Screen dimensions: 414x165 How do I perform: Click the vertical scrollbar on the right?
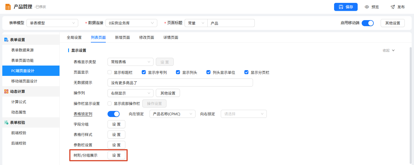tap(410, 105)
